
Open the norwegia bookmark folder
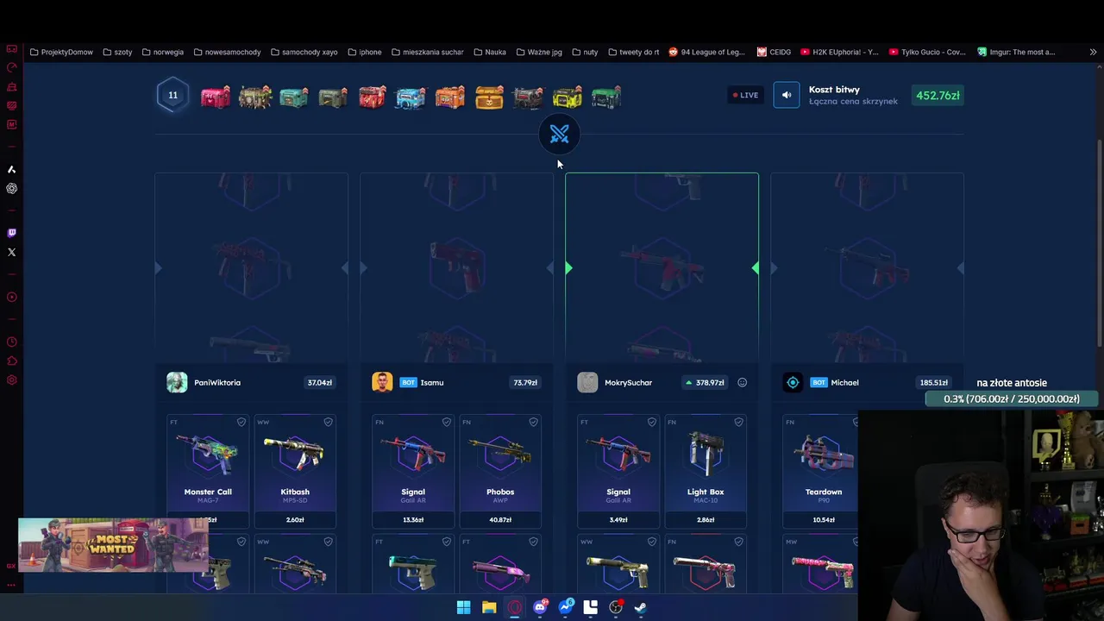(162, 52)
